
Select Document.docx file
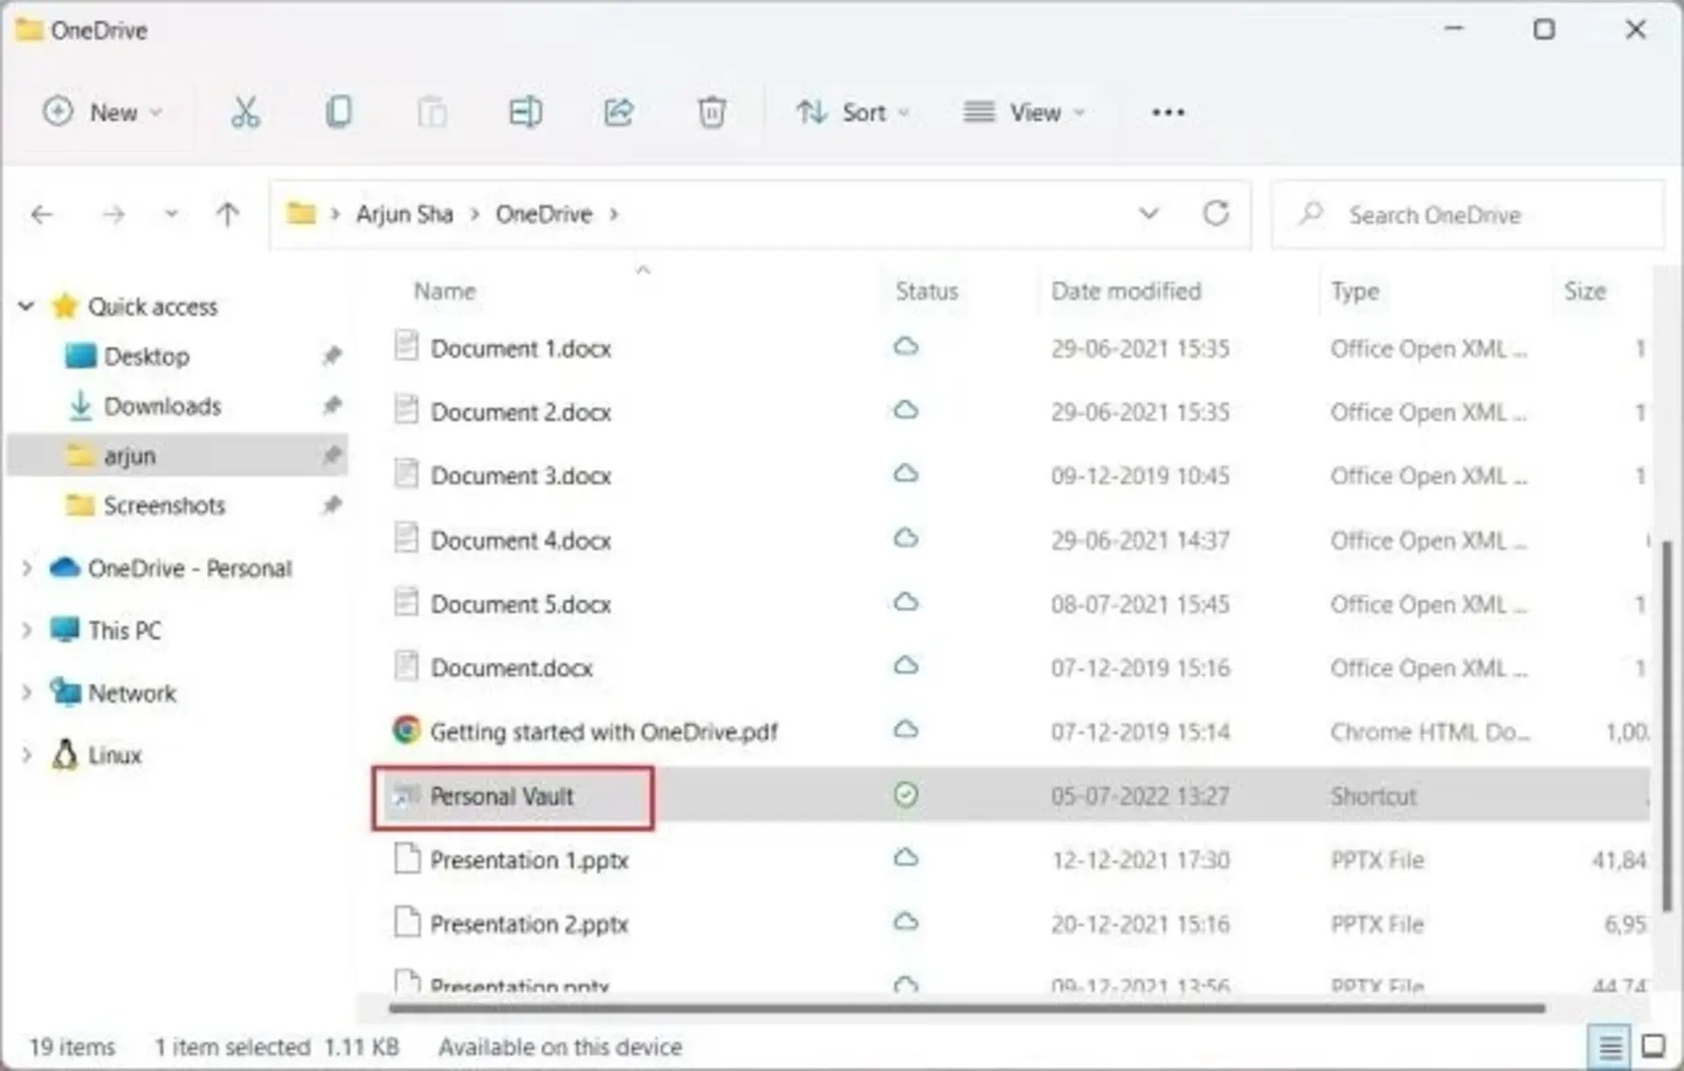coord(511,668)
